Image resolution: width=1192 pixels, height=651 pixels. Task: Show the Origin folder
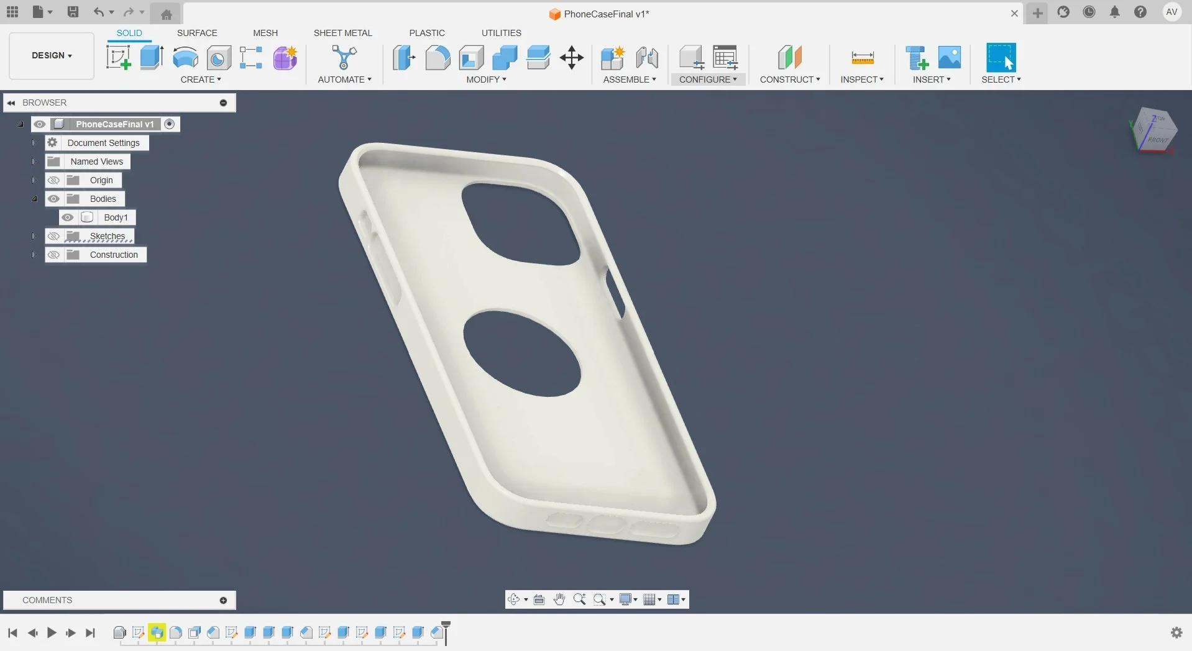pyautogui.click(x=53, y=180)
